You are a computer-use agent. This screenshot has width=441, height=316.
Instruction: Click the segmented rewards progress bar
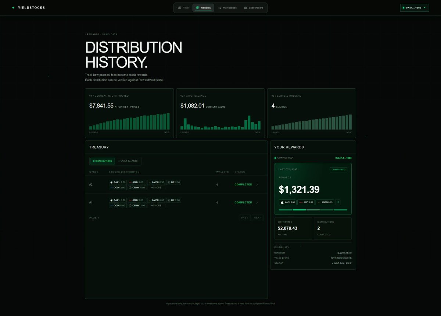pyautogui.click(x=313, y=210)
